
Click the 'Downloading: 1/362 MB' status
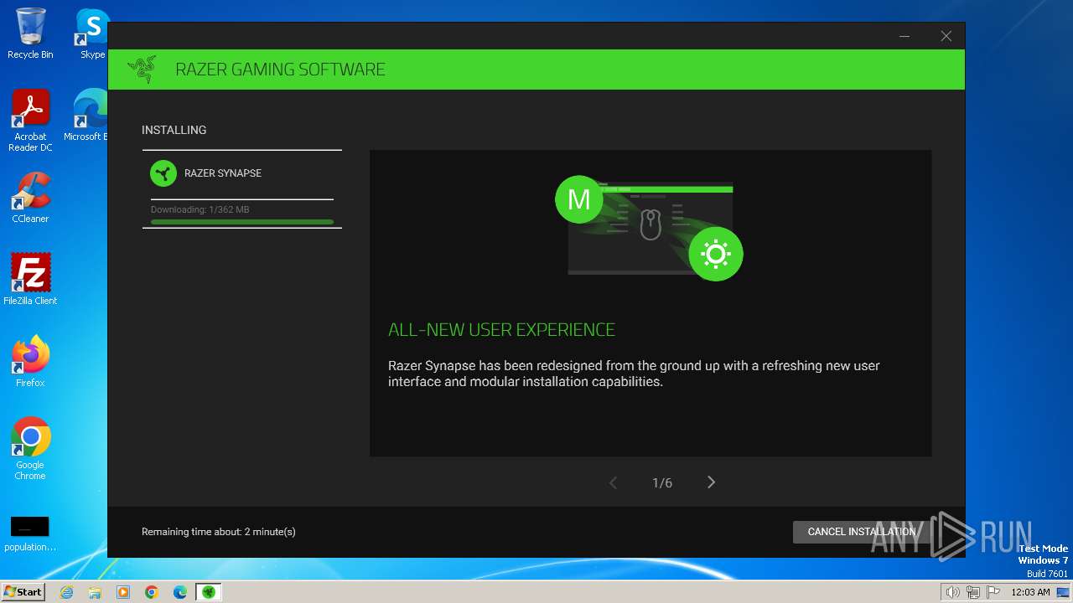click(x=200, y=209)
